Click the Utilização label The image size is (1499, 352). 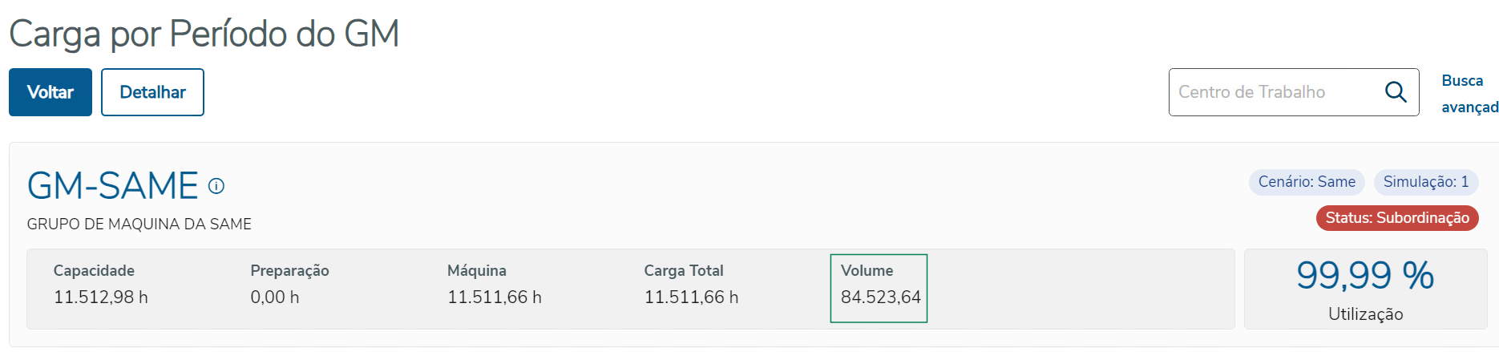(x=1365, y=314)
